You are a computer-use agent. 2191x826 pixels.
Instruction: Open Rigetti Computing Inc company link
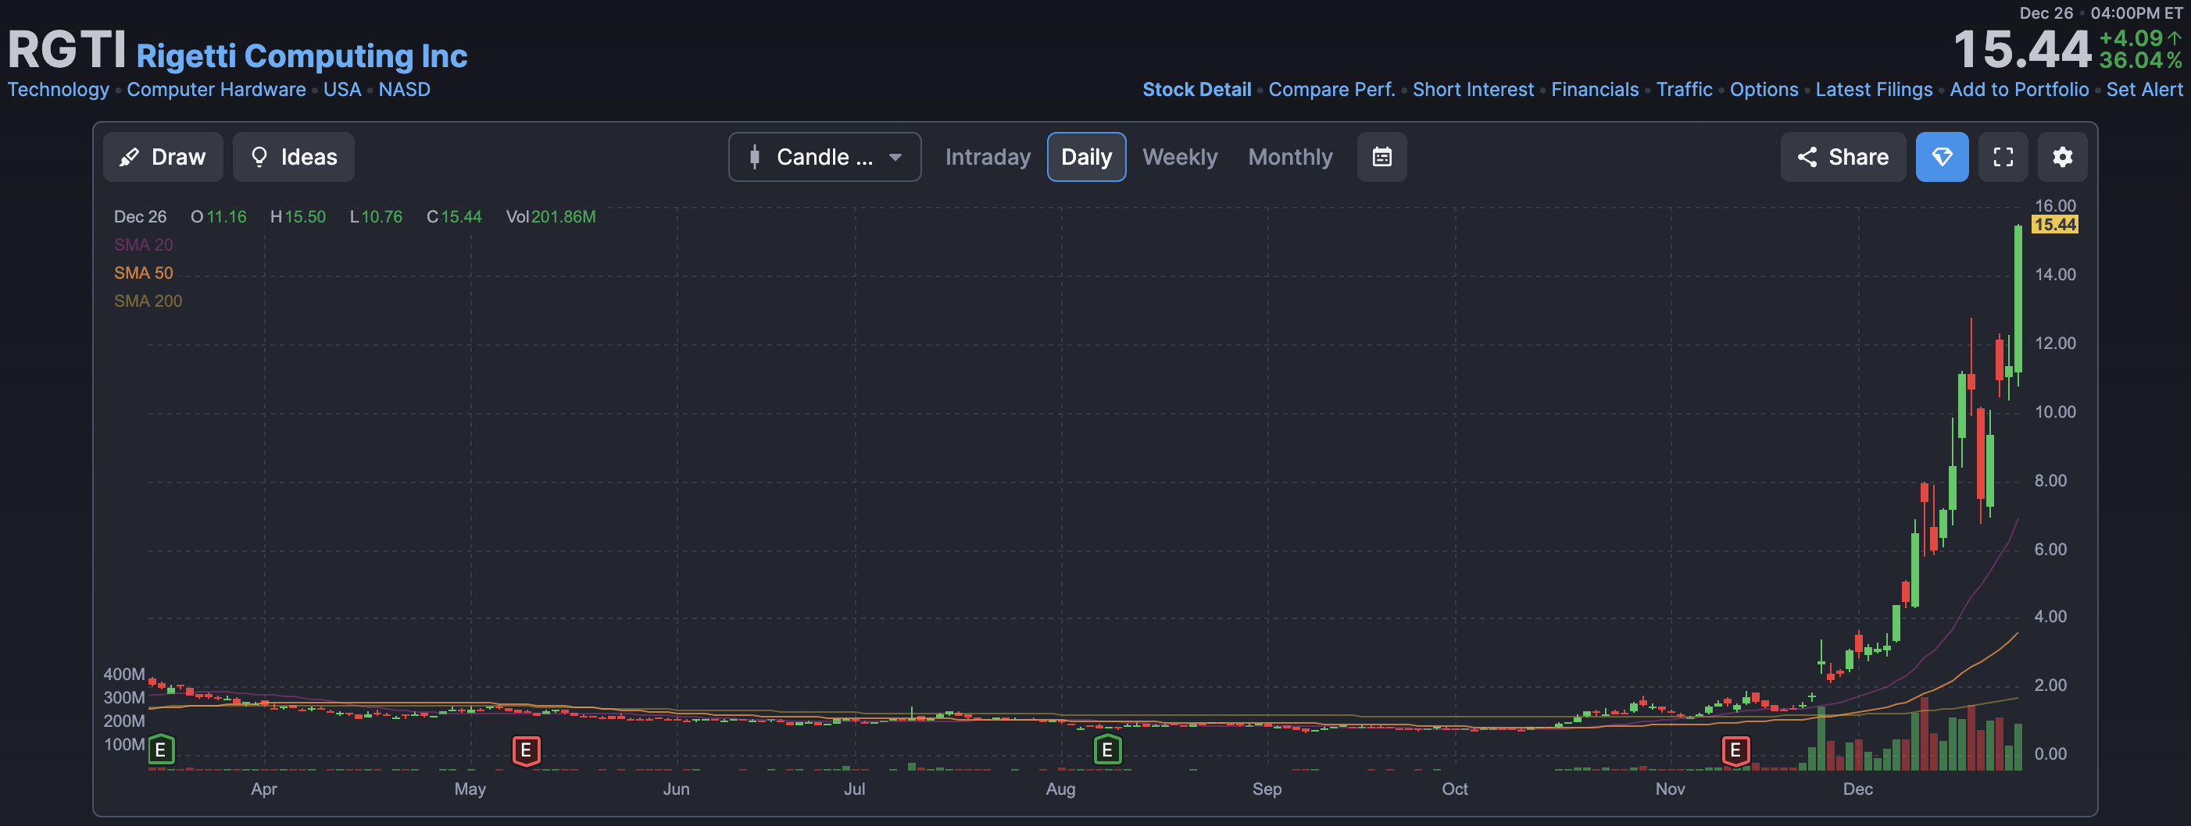[x=302, y=56]
